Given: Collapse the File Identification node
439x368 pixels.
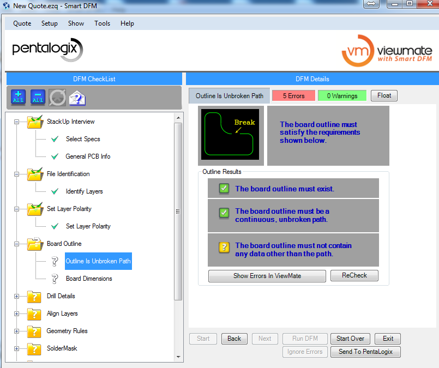Looking at the screenshot, I should (16, 174).
